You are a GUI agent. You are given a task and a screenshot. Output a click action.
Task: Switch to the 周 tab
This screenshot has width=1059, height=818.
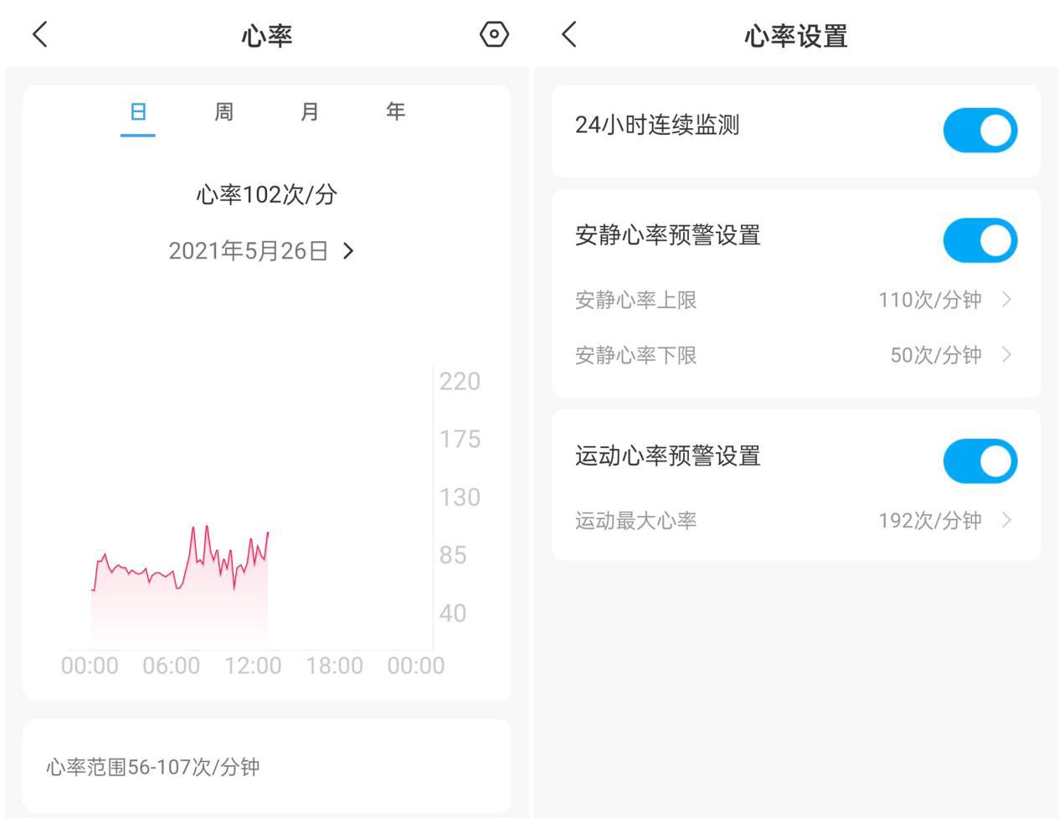point(224,111)
